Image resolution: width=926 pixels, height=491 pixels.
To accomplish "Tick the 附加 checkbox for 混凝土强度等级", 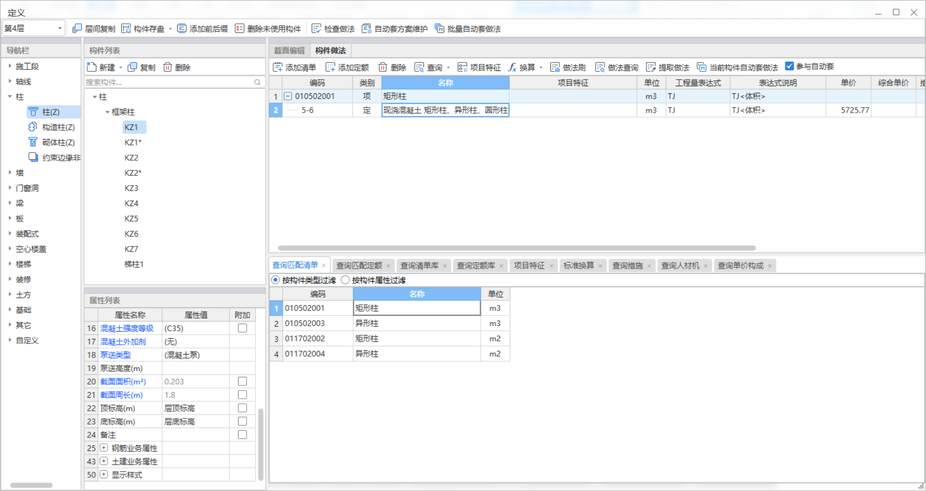I will pos(242,328).
